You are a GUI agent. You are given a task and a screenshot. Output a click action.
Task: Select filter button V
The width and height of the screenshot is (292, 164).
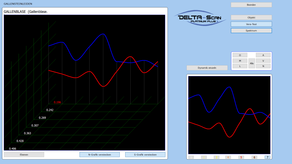click(263, 61)
